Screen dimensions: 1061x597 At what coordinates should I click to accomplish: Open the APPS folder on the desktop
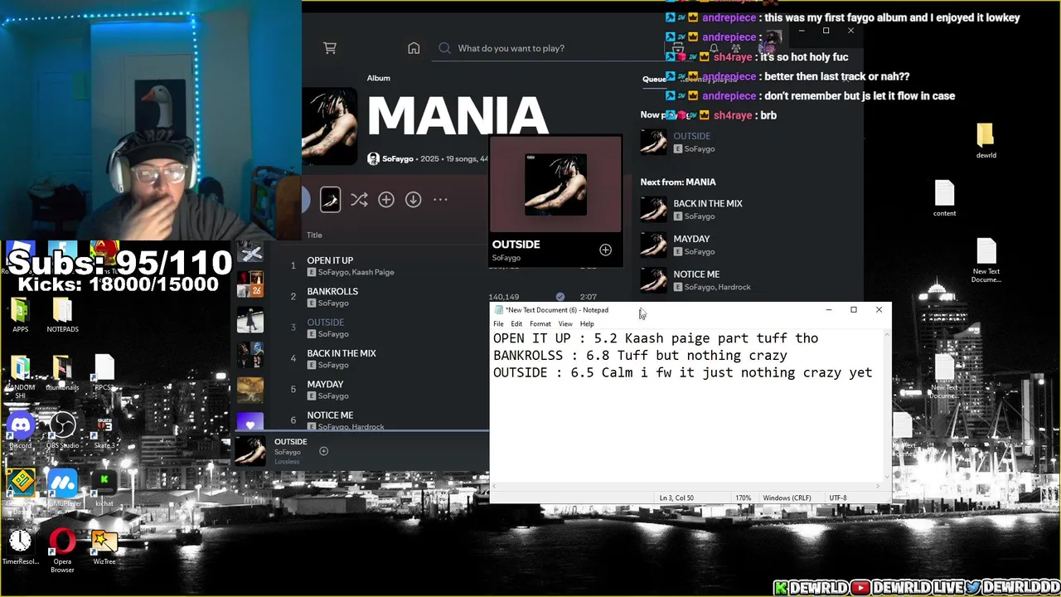pyautogui.click(x=20, y=315)
